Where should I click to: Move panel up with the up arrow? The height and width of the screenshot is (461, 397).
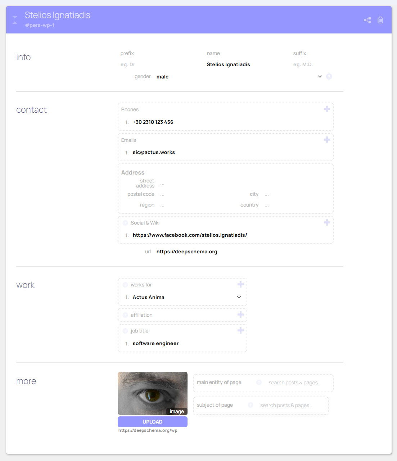pos(14,23)
